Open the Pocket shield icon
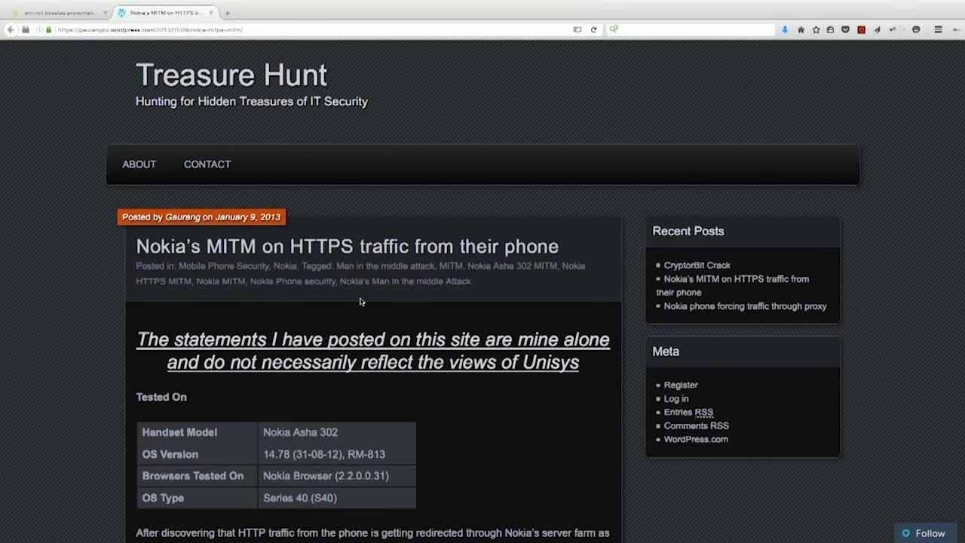 845,29
